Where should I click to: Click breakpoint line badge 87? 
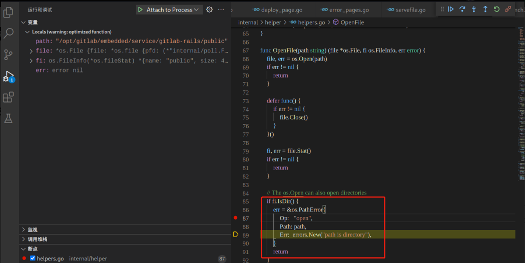[222, 258]
